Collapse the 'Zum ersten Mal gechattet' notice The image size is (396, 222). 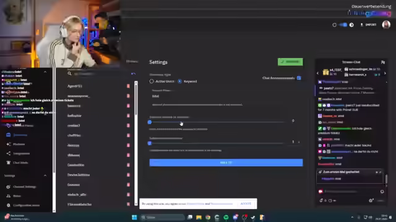click(x=380, y=172)
